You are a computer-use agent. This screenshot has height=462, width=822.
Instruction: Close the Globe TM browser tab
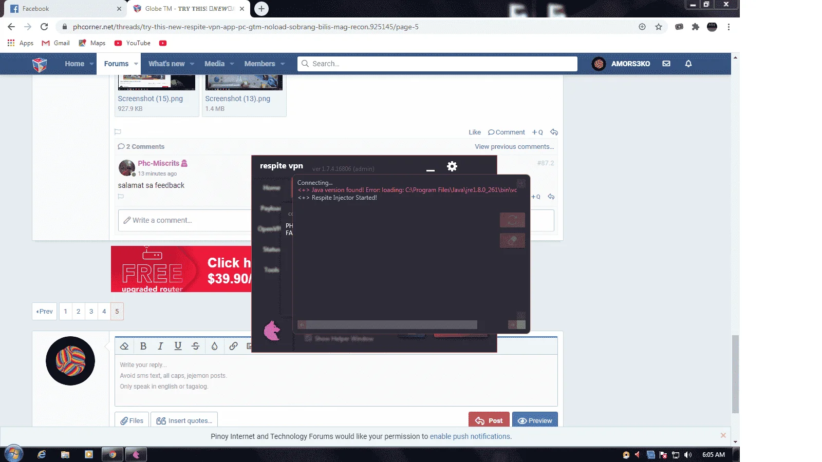242,9
